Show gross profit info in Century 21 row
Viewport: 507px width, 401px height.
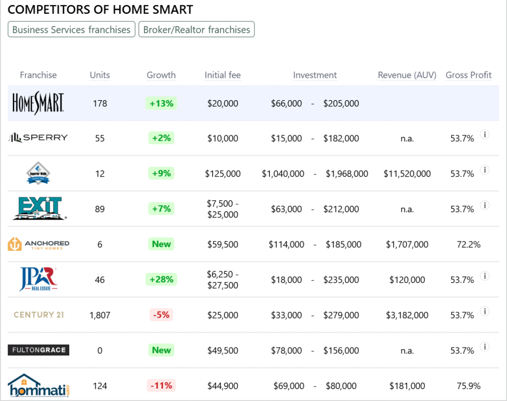[484, 311]
